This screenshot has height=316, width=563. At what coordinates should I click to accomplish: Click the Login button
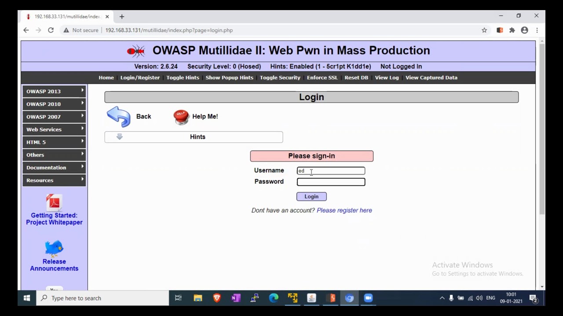[311, 197]
